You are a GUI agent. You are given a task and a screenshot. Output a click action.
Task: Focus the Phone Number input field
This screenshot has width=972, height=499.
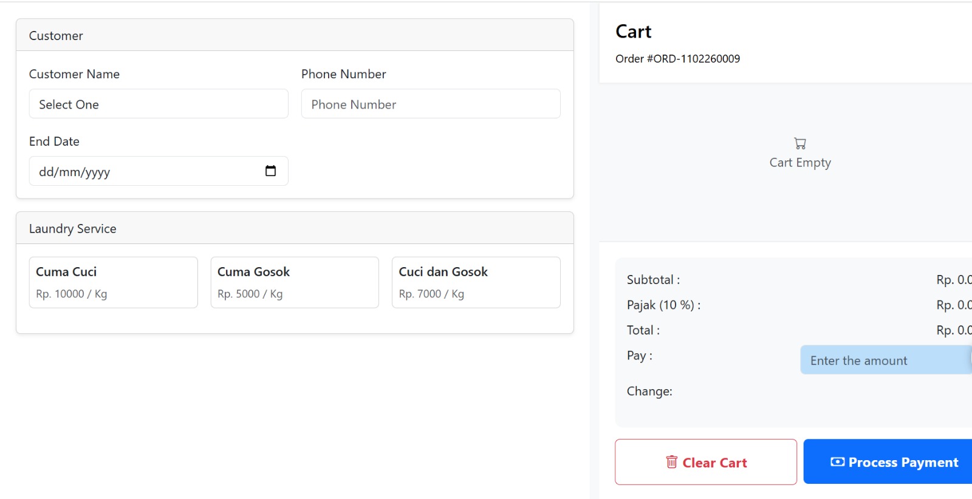click(431, 104)
